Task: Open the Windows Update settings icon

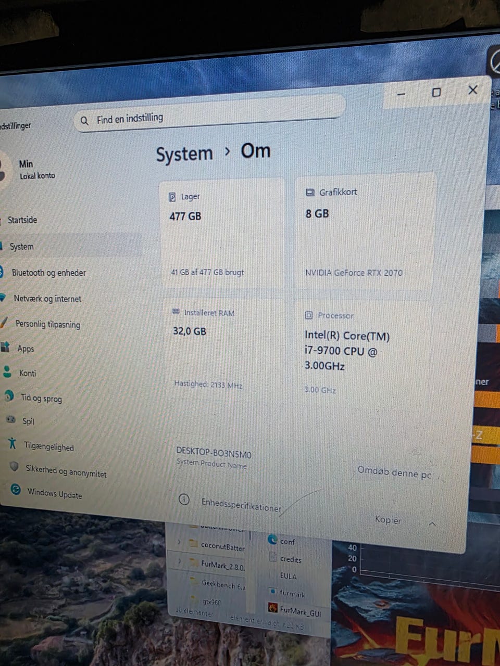Action: [16, 490]
